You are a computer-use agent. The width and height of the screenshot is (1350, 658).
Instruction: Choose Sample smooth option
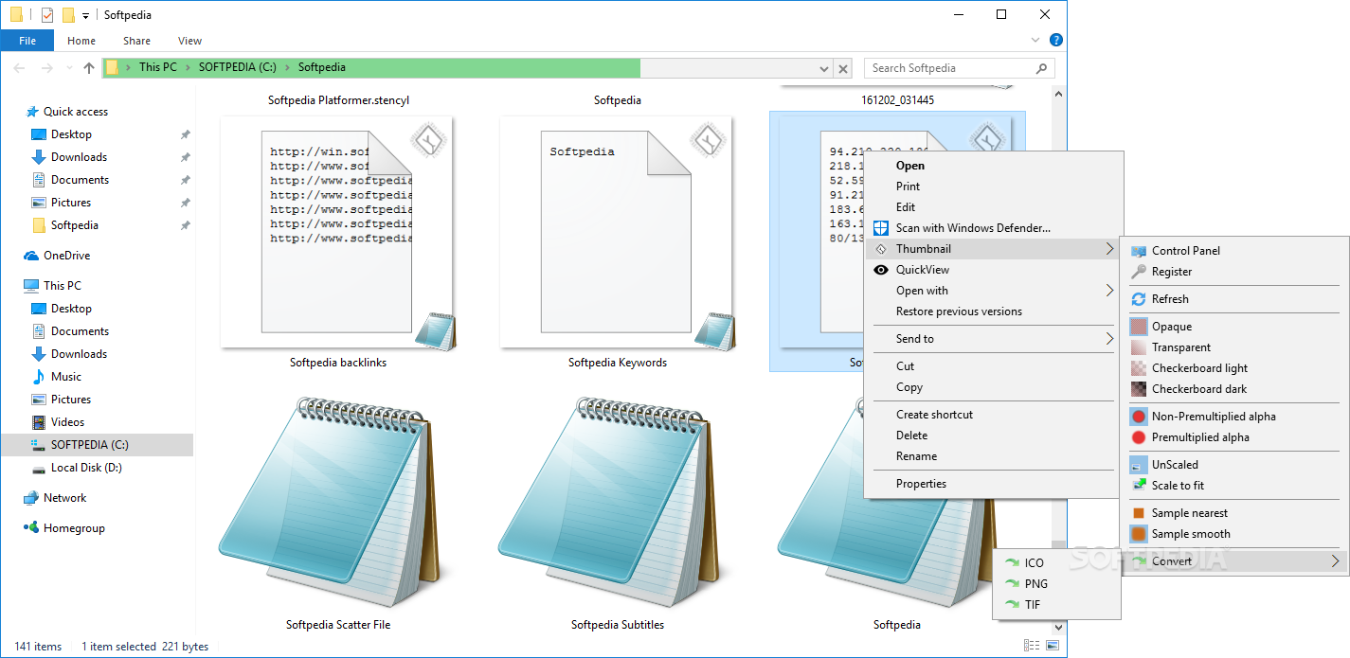coord(1234,534)
